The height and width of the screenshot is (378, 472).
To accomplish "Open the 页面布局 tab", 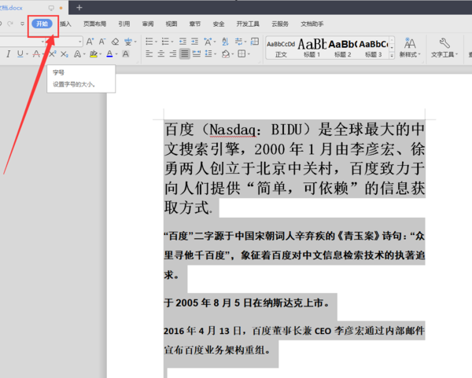I will pos(95,24).
